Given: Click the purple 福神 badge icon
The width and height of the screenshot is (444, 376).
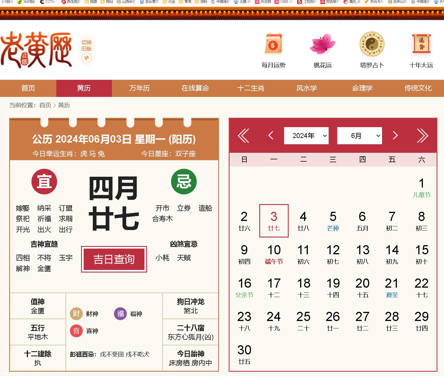Looking at the screenshot, I should (120, 314).
